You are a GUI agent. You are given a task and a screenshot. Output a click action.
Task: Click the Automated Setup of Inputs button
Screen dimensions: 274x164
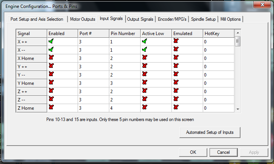coord(210,132)
